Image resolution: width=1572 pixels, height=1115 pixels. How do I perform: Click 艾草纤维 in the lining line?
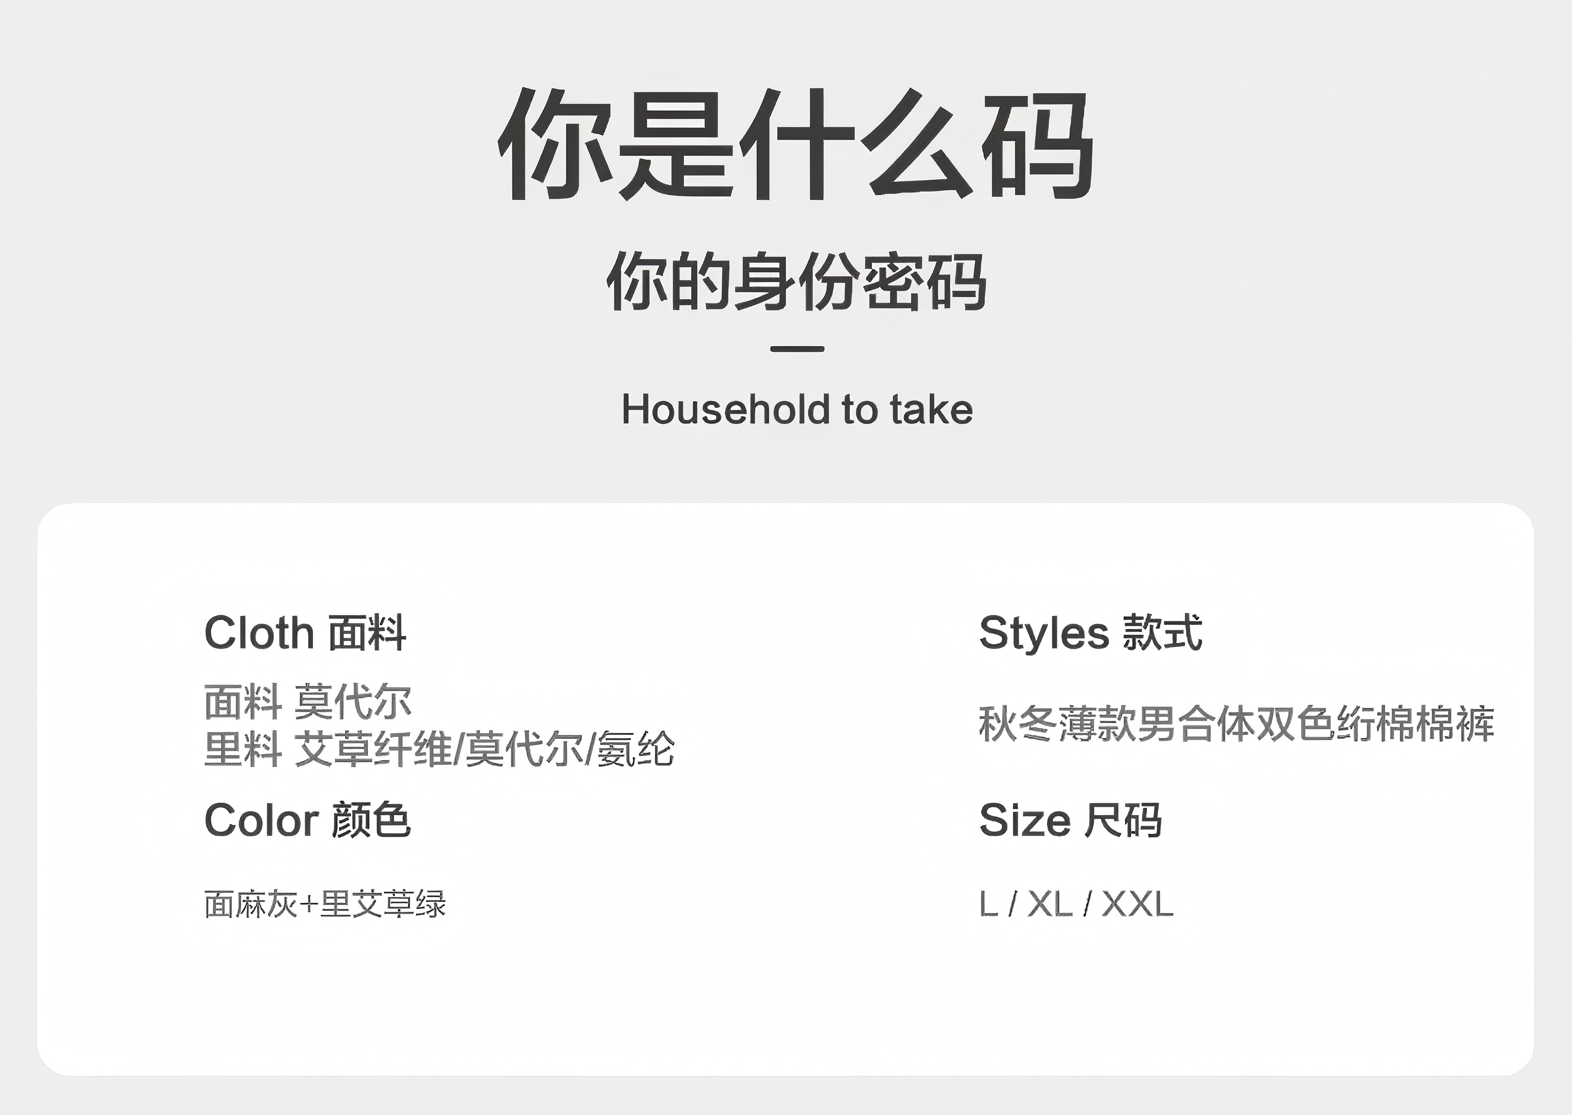tap(373, 749)
